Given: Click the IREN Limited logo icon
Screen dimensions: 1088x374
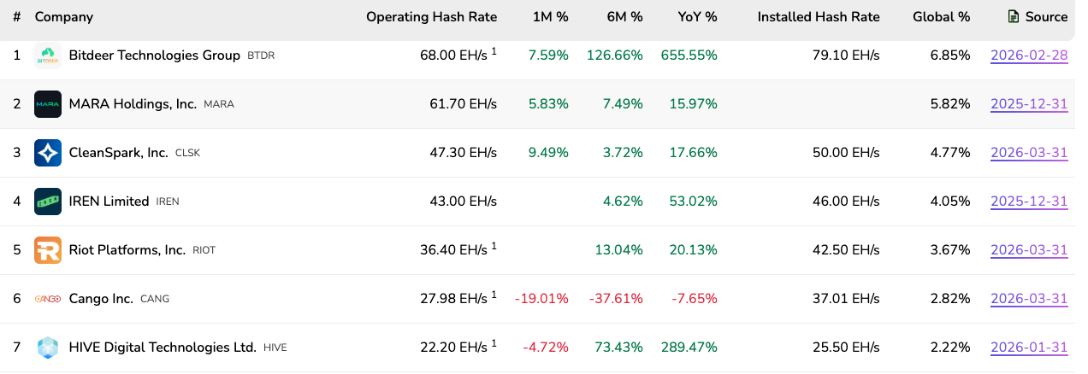Looking at the screenshot, I should (48, 202).
